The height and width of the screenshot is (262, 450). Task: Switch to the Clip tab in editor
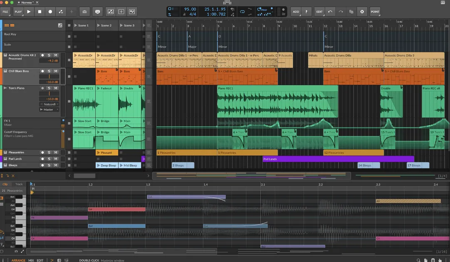tap(5, 184)
